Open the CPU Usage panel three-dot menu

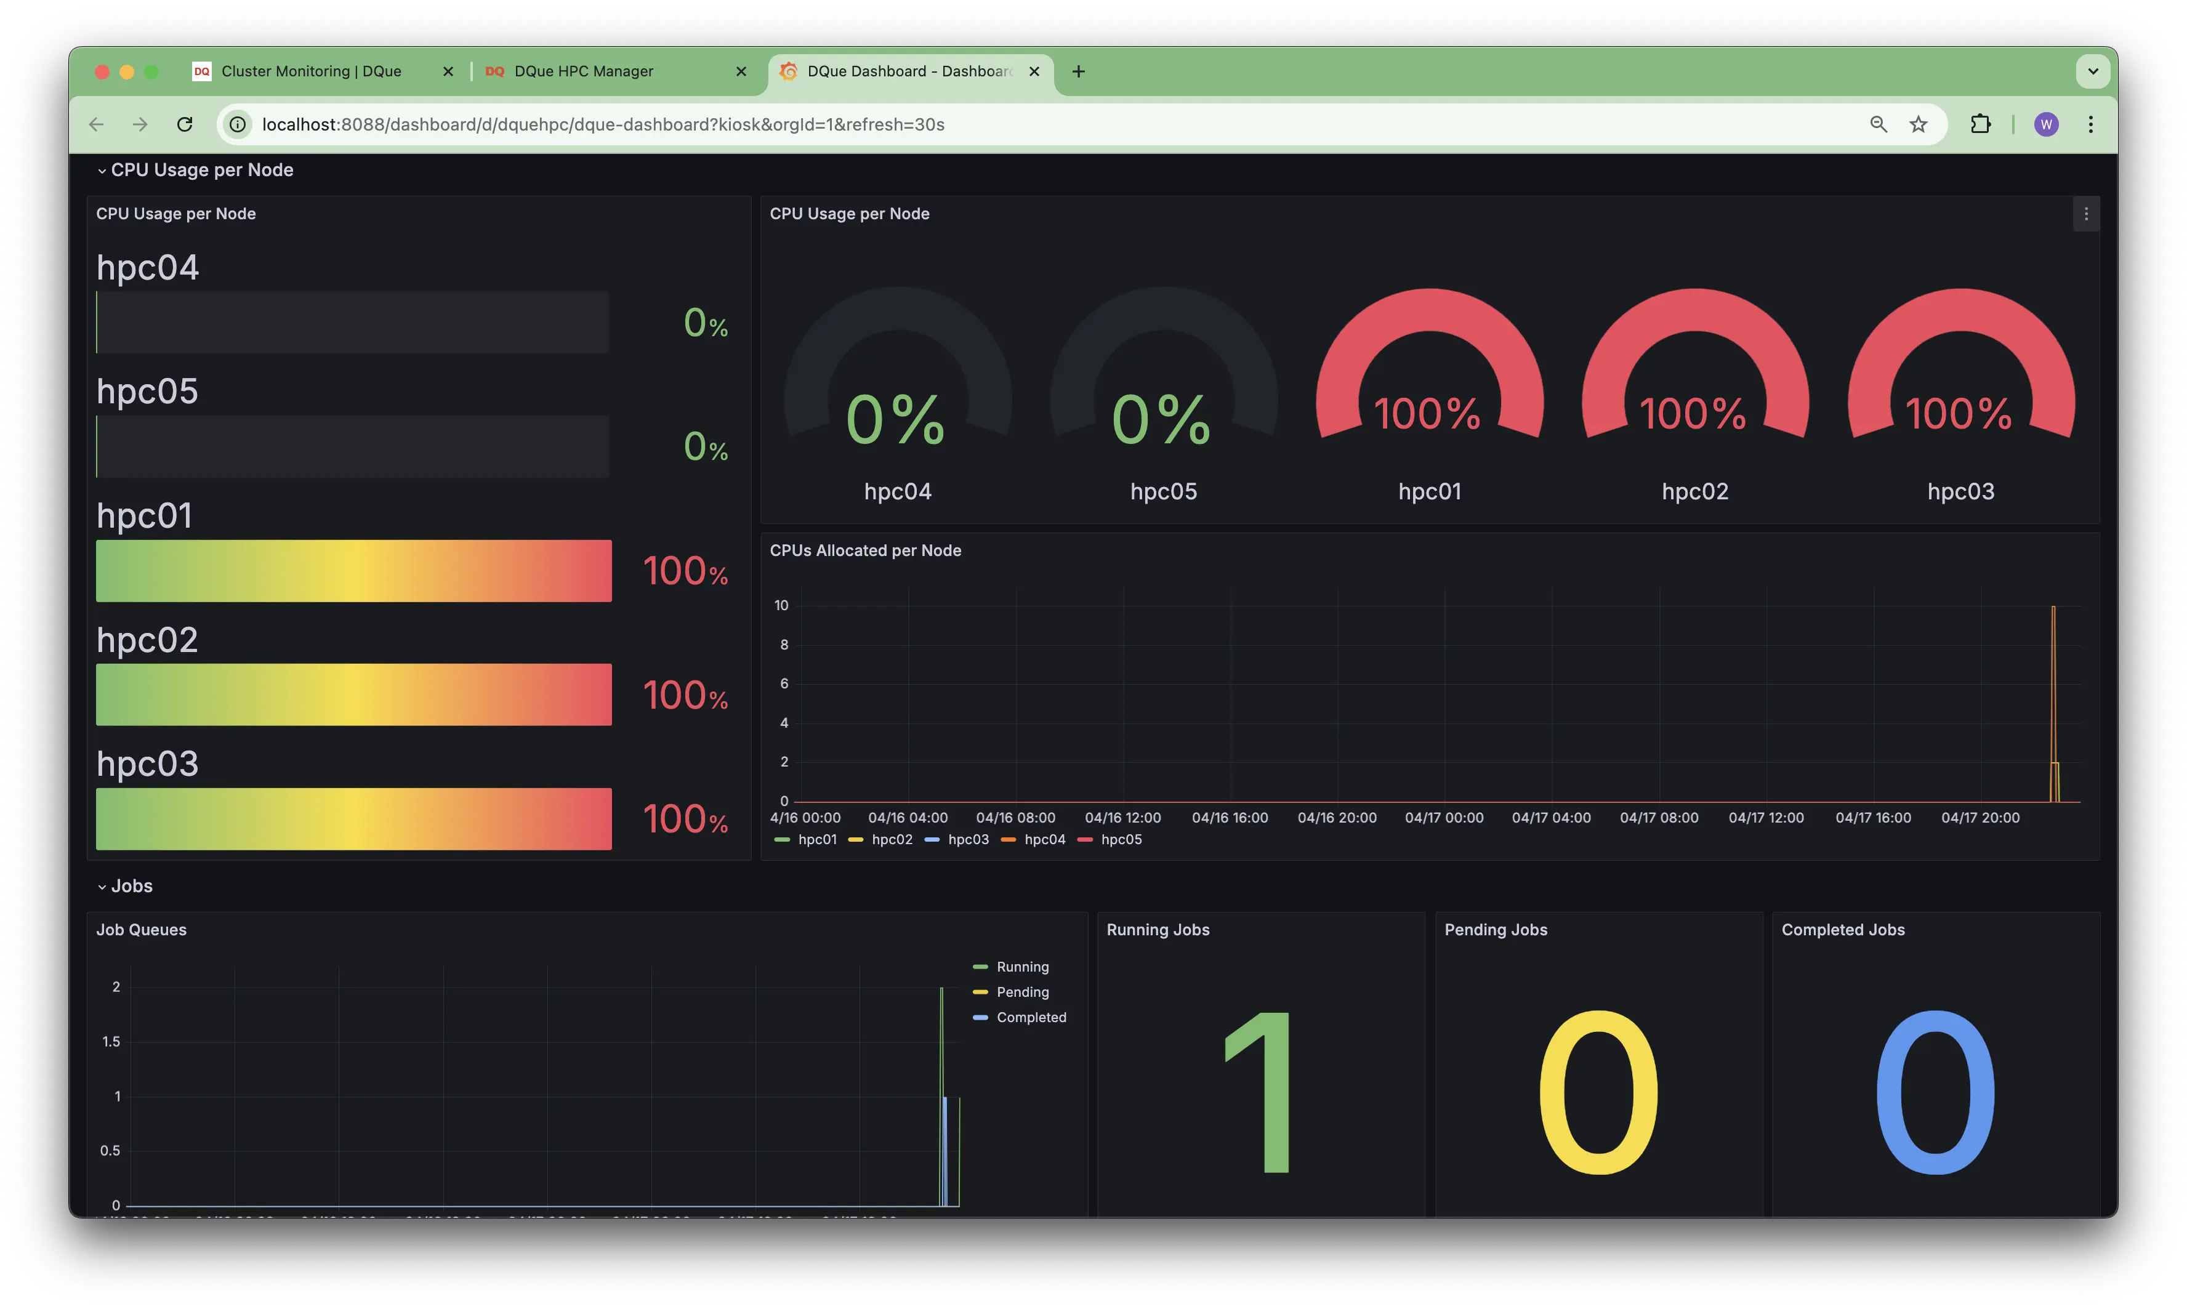(x=2085, y=214)
